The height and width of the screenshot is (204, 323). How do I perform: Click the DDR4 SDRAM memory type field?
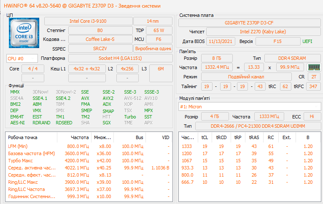coord(292,58)
